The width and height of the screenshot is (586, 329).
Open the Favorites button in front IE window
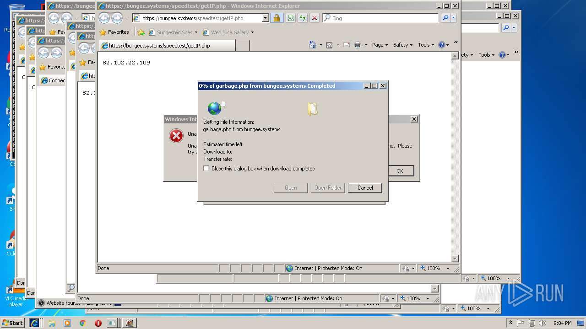[114, 32]
